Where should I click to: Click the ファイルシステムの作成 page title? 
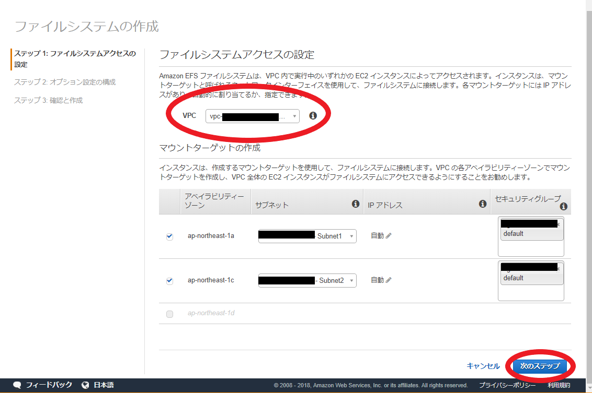pyautogui.click(x=86, y=27)
